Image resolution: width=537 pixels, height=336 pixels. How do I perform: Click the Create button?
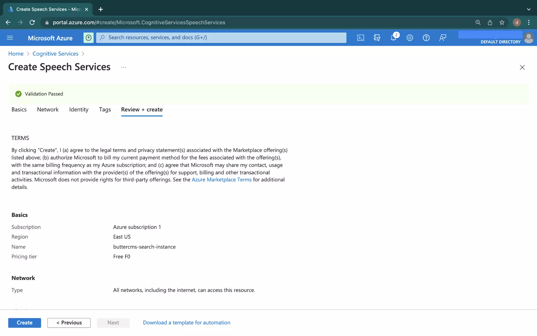(x=24, y=323)
